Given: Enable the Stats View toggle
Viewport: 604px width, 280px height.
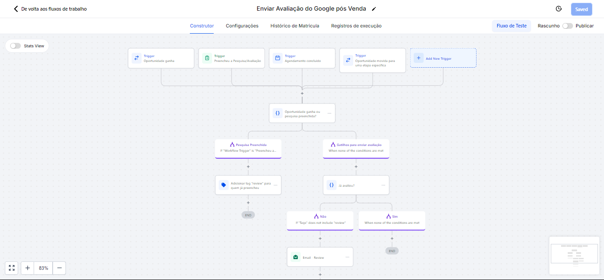Looking at the screenshot, I should [15, 46].
